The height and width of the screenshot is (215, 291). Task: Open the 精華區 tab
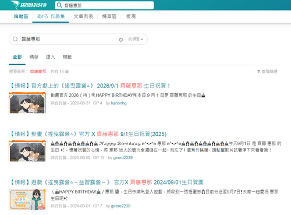pyautogui.click(x=109, y=16)
